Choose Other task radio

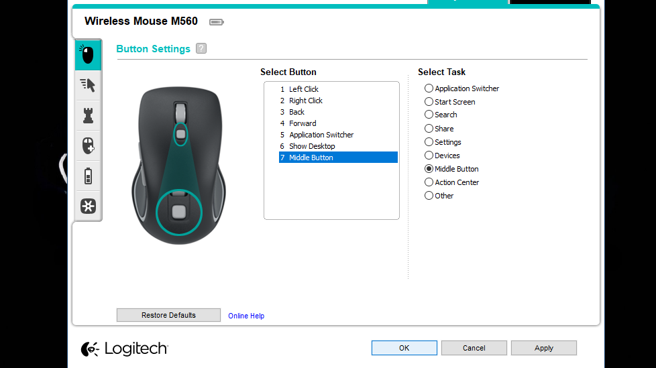(429, 195)
